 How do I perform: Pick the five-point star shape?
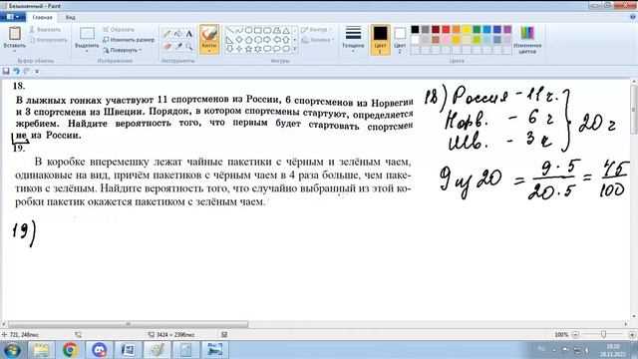pos(248,49)
